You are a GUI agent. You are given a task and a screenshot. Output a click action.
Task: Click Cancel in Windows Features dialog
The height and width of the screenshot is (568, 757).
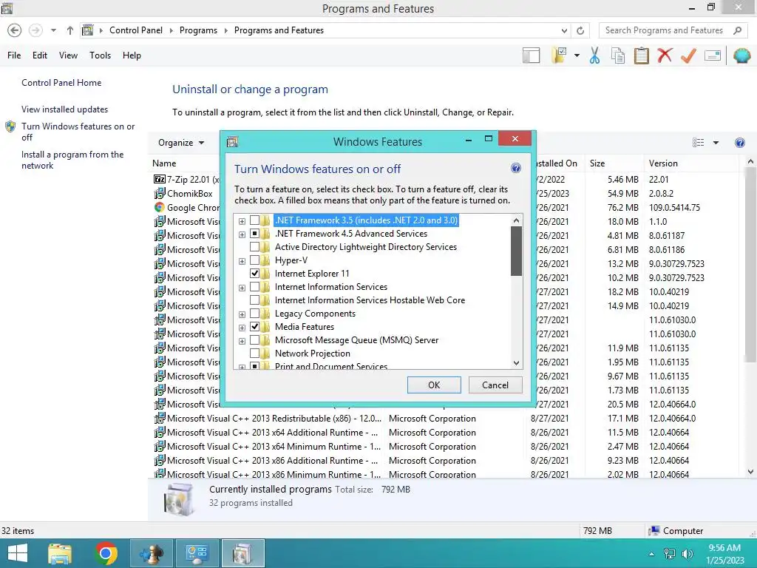coord(495,385)
